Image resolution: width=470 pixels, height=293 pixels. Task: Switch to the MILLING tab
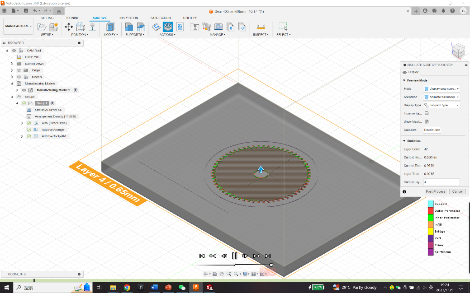[x=47, y=18]
